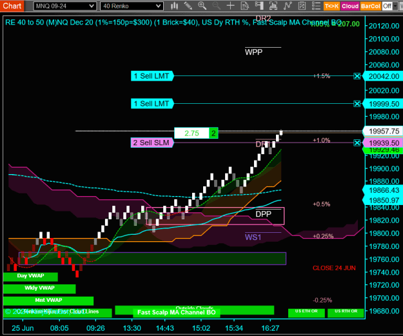403x336 pixels.
Task: Click the zoom out magnifier icon
Action: pyautogui.click(x=216, y=6)
